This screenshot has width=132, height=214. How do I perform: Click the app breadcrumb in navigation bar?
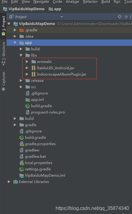(55, 9)
